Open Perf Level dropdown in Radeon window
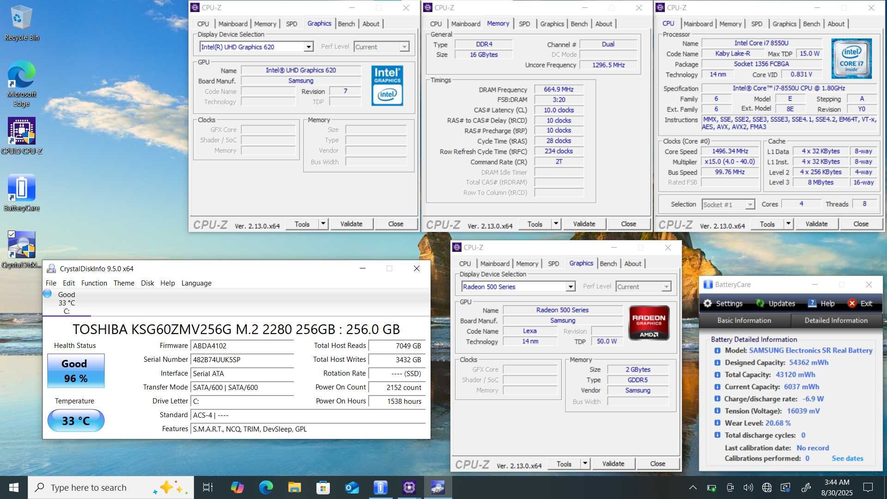 [x=666, y=286]
